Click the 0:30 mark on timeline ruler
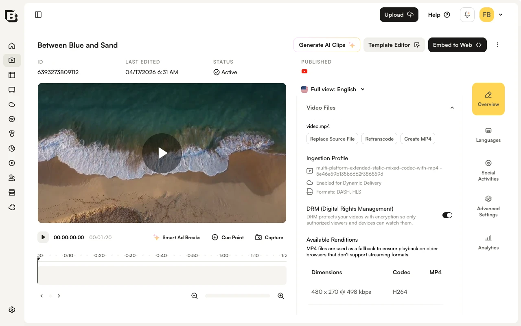The image size is (521, 326). tap(131, 256)
